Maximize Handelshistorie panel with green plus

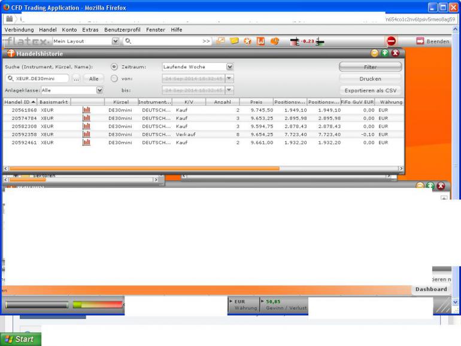[x=384, y=53]
